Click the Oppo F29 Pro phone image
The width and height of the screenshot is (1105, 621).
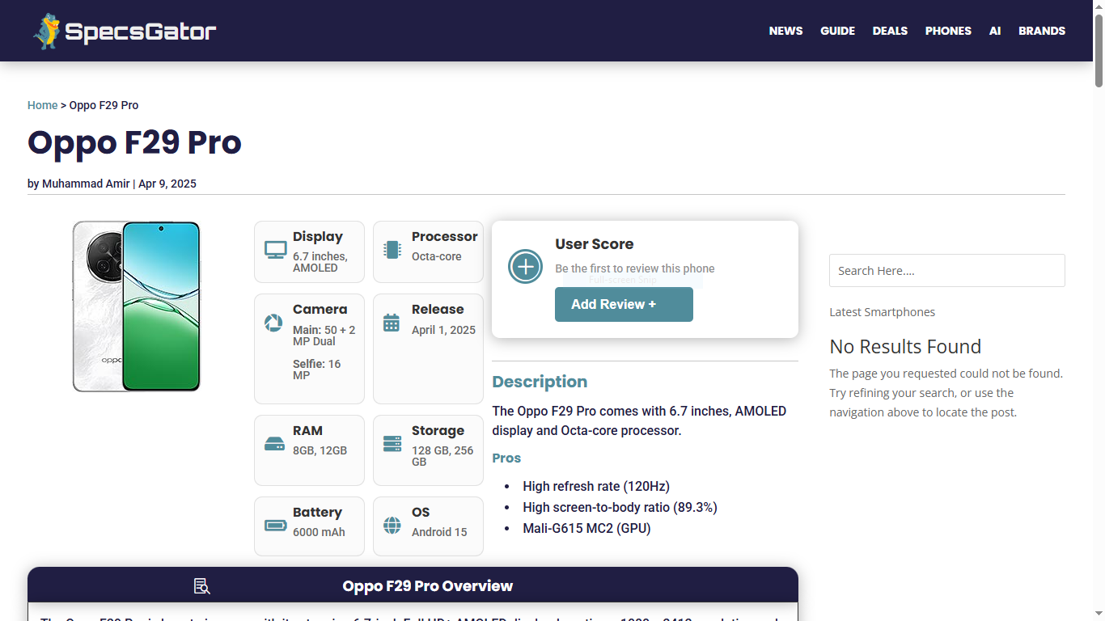pos(136,306)
